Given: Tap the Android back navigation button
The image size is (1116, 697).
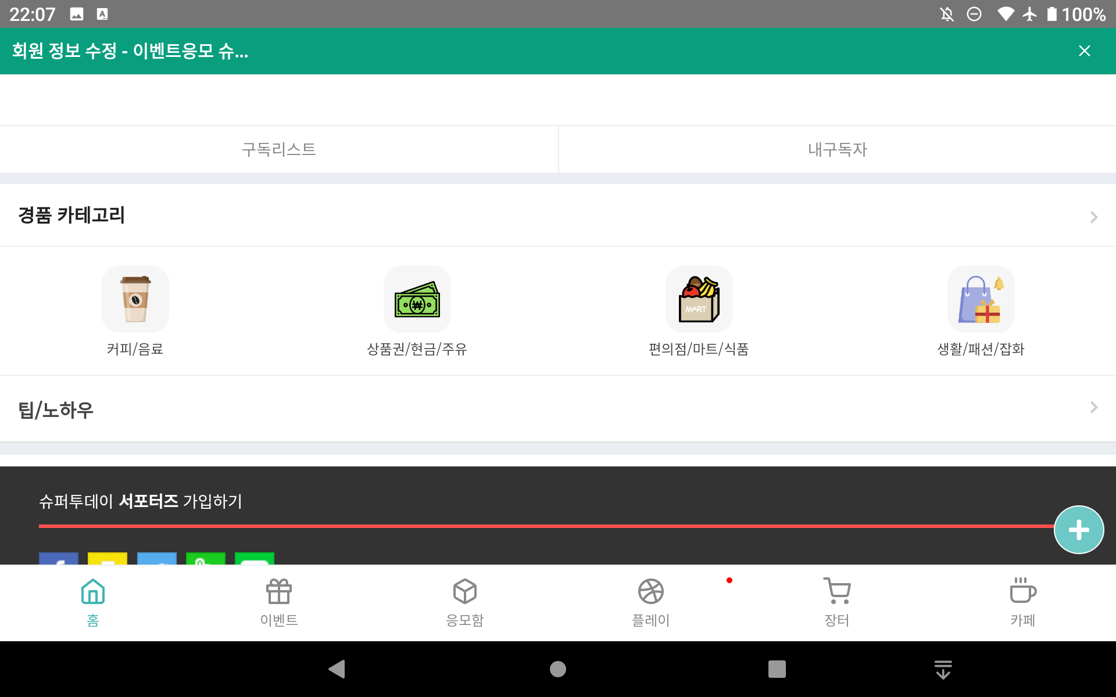Looking at the screenshot, I should point(337,669).
